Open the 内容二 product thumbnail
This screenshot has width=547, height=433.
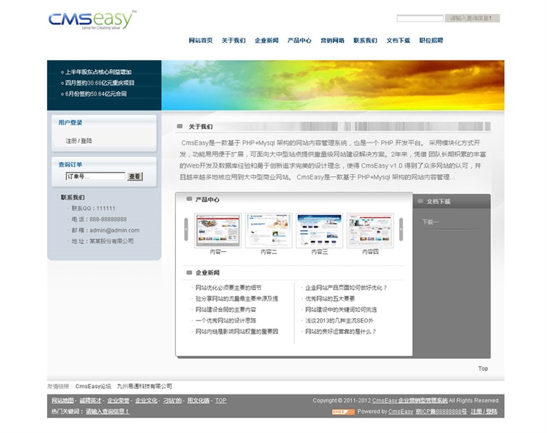(269, 230)
